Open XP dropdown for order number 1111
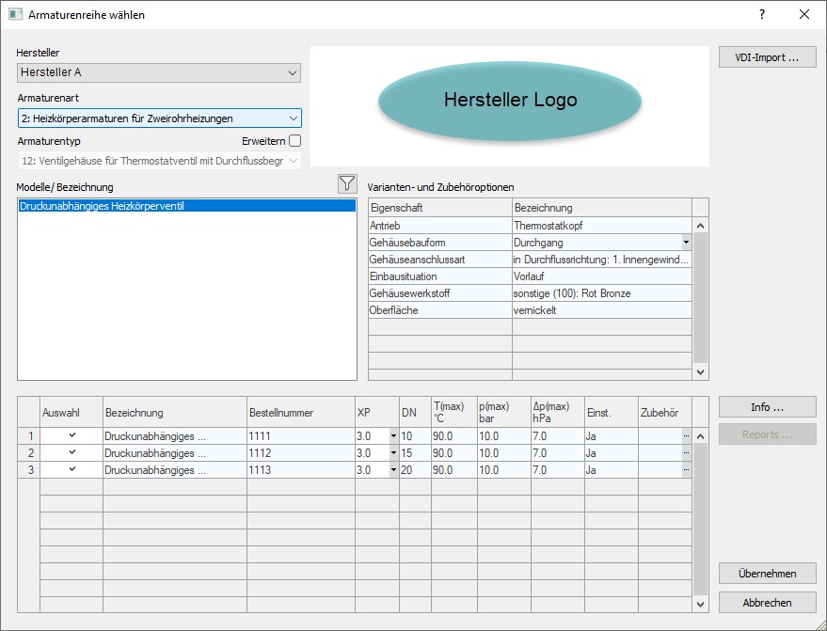This screenshot has height=631, width=827. tap(393, 436)
